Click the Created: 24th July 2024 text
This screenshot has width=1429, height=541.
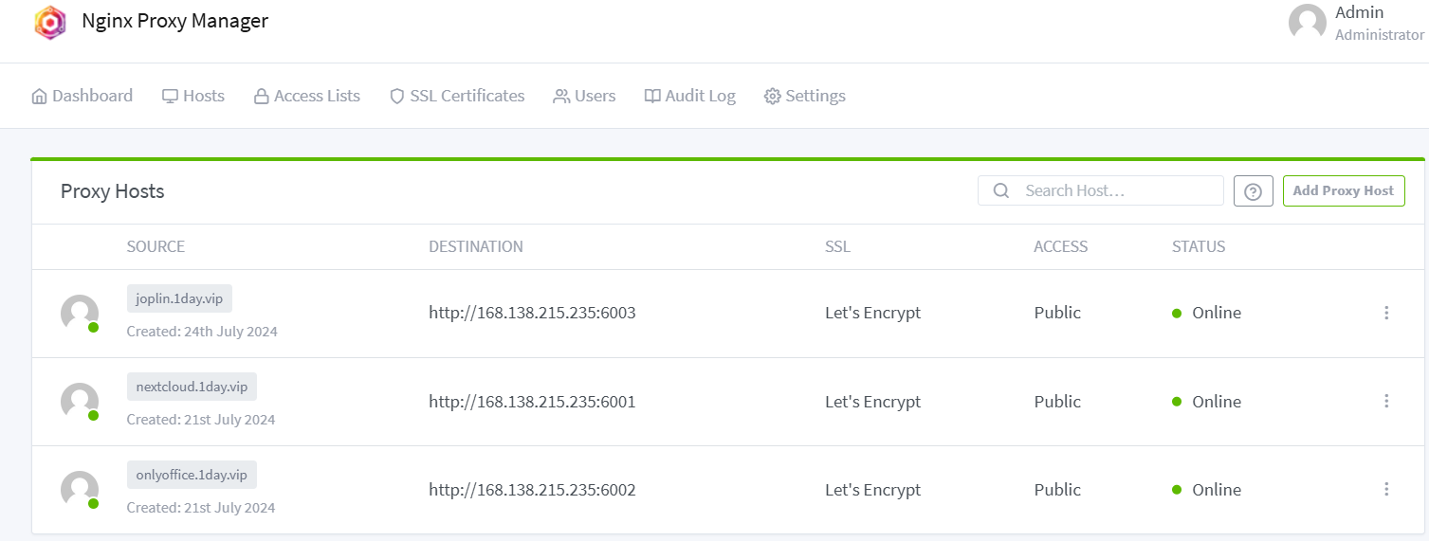click(x=202, y=332)
